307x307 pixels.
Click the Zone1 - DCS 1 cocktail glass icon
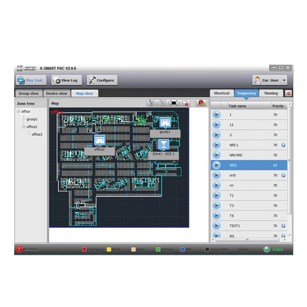click(x=164, y=145)
